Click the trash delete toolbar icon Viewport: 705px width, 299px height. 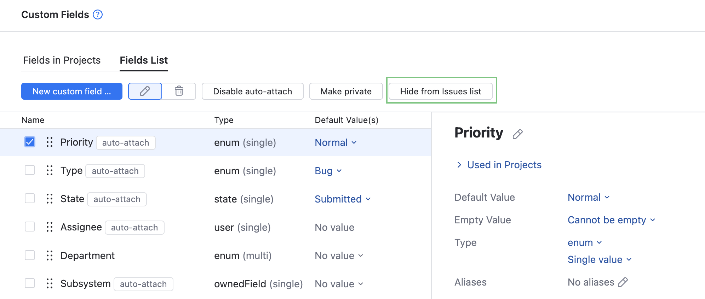(179, 91)
